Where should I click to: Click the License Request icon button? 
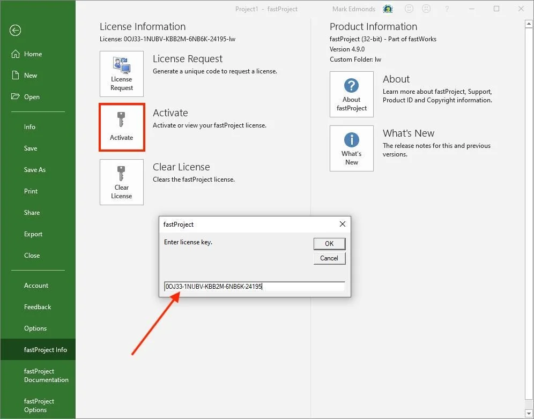coord(122,74)
